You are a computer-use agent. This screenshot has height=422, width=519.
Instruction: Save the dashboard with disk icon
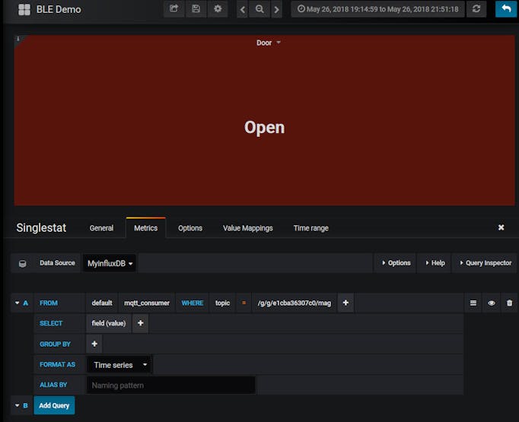pyautogui.click(x=196, y=9)
